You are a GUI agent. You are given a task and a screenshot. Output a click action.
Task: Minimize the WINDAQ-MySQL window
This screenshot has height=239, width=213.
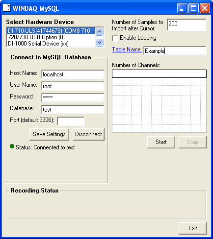tap(182, 8)
